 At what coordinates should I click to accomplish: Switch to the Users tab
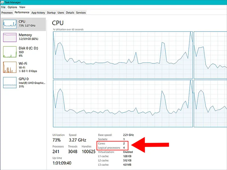61,12
